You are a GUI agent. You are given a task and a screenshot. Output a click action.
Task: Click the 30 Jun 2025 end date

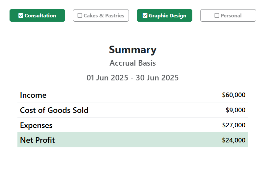tap(158, 78)
